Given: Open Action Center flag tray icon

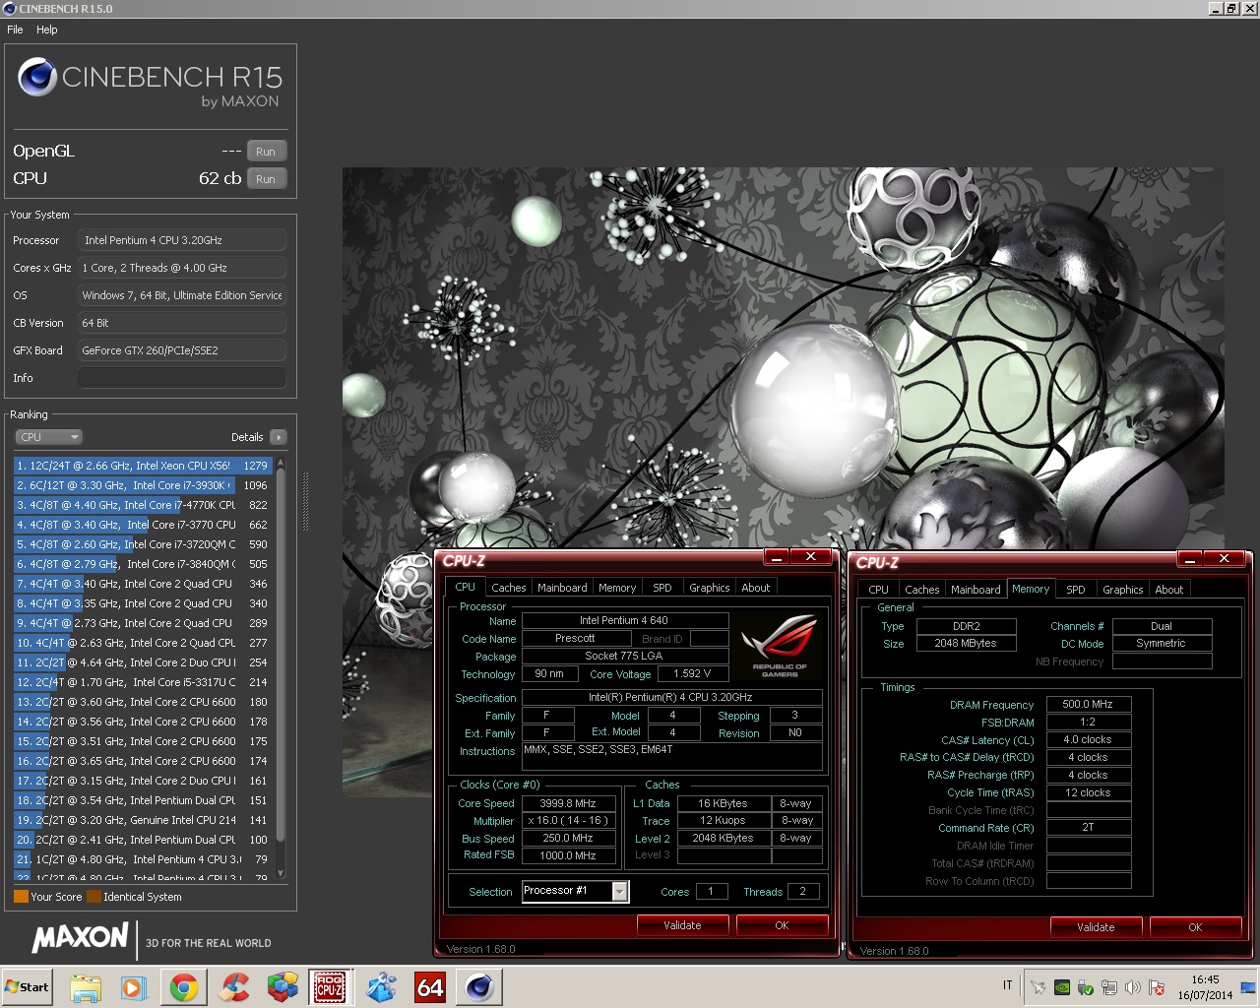Looking at the screenshot, I should (1157, 987).
